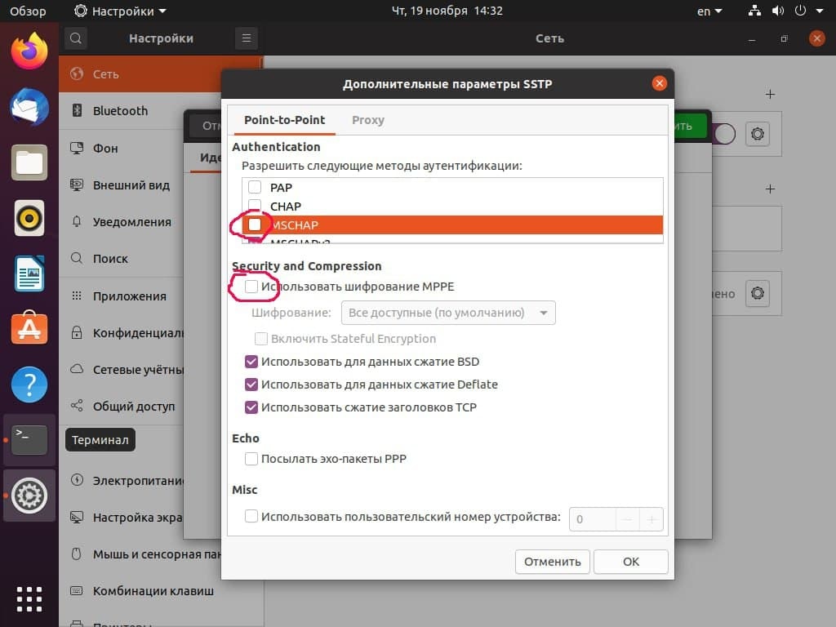Tick the MSCHAP authentication checkbox
The image size is (836, 627).
tap(255, 225)
